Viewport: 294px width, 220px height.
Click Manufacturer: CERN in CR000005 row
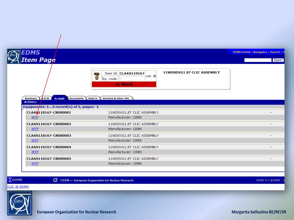click(125, 164)
